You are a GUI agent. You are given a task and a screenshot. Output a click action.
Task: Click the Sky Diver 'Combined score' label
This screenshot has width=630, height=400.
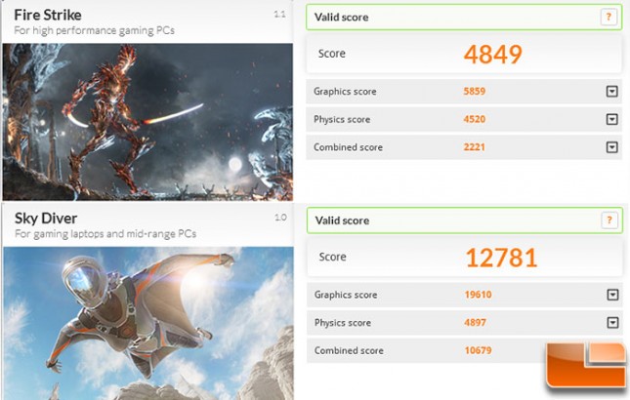(x=349, y=350)
